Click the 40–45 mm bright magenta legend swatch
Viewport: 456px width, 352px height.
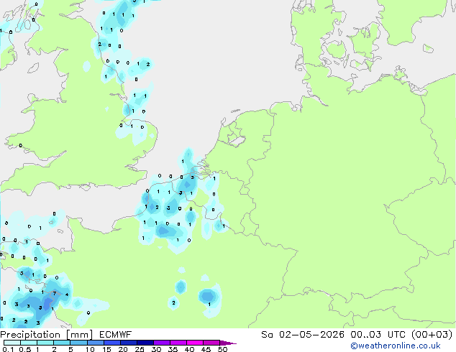point(195,343)
